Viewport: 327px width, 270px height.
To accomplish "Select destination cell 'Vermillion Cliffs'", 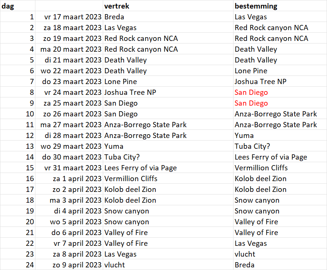I will [x=261, y=168].
